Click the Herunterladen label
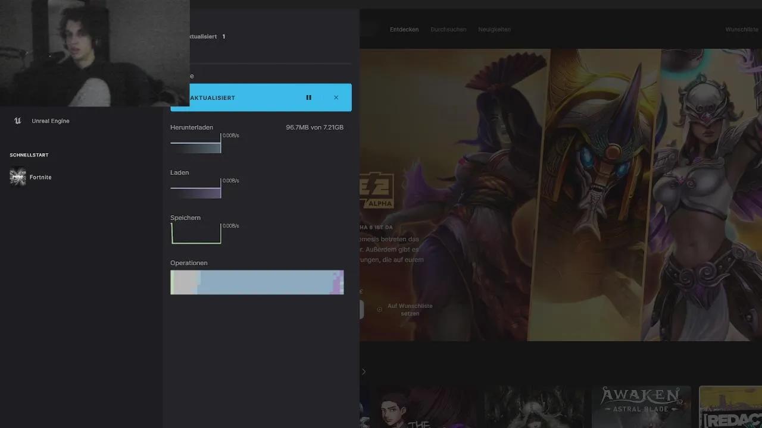 click(x=192, y=128)
